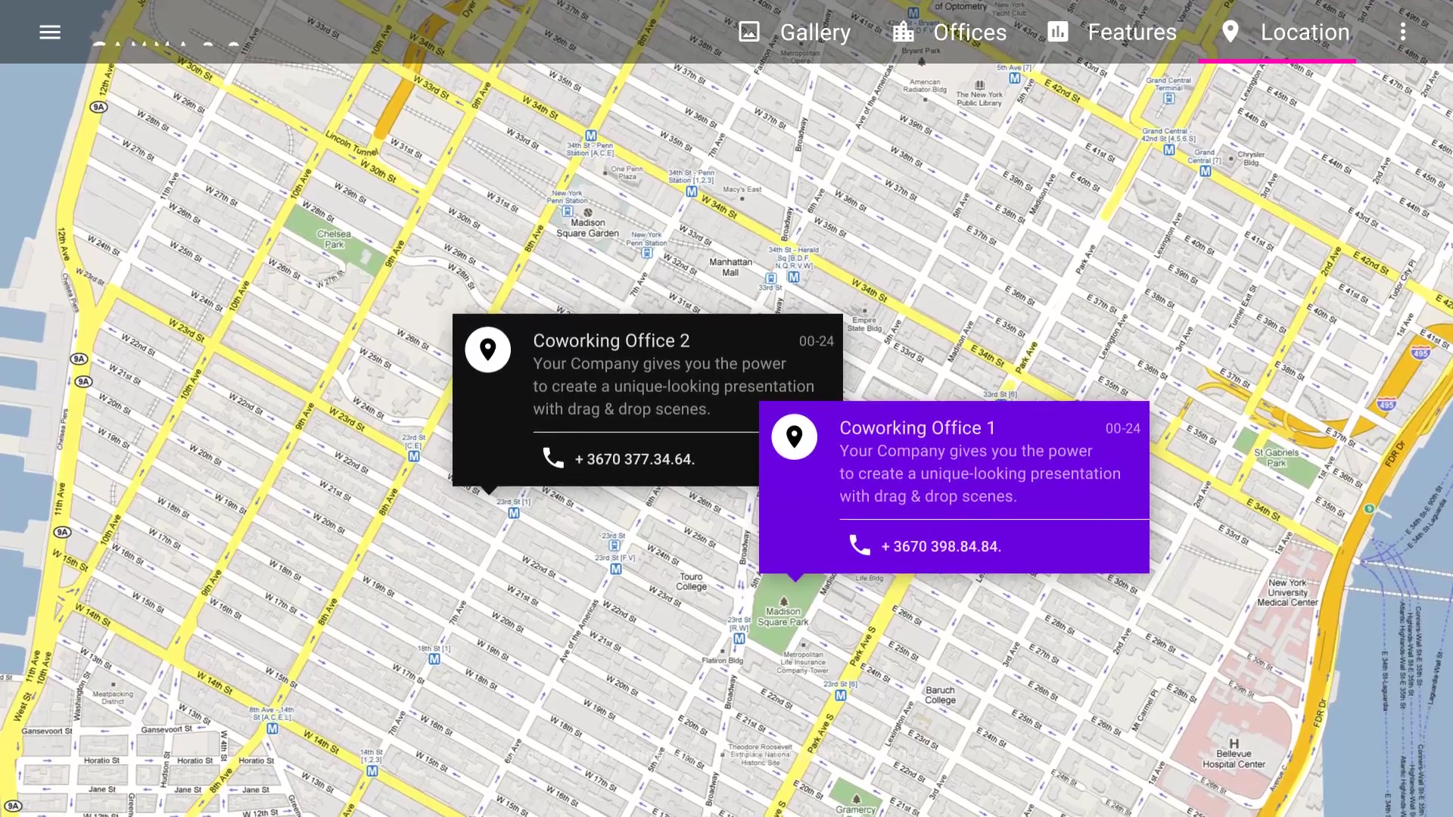
Task: Click the Gallery image icon
Action: click(x=749, y=32)
